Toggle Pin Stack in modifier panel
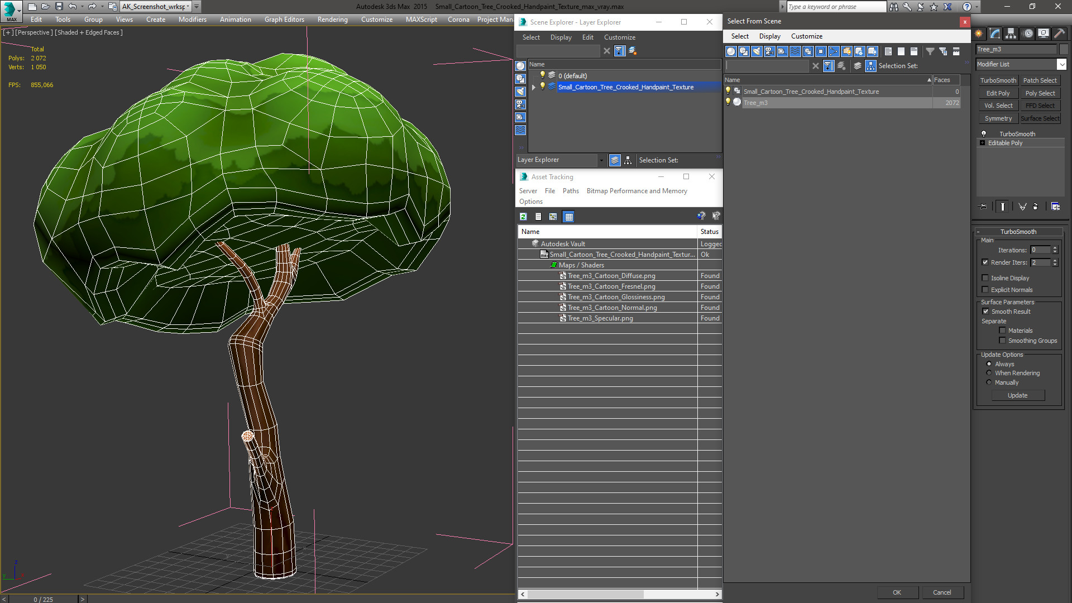The image size is (1072, 603). point(983,207)
